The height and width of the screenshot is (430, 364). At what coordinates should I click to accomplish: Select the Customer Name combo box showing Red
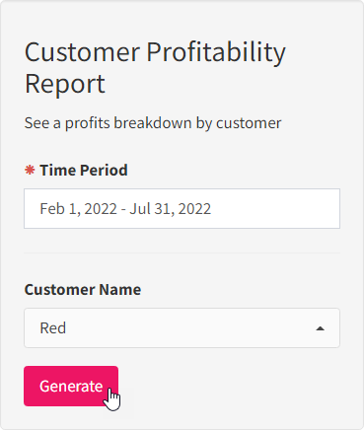click(182, 327)
